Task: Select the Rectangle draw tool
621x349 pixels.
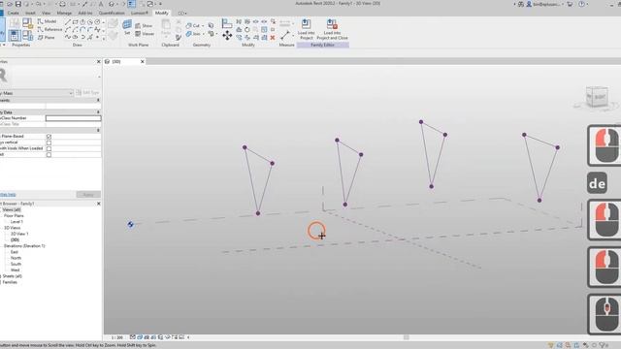Action: coord(76,22)
